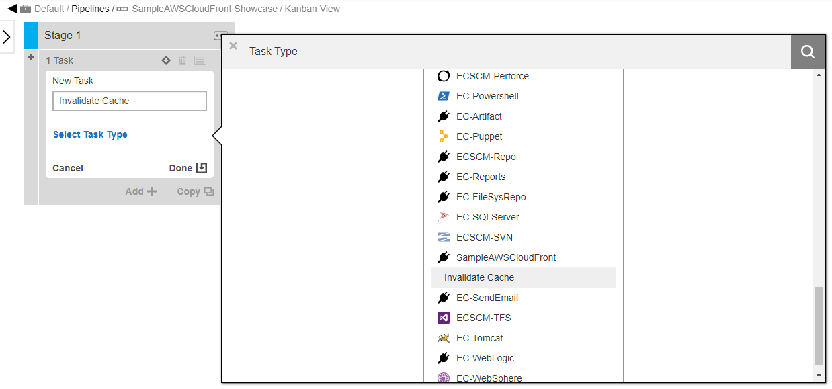The height and width of the screenshot is (389, 832).
Task: Click Add to create another task
Action: coord(141,191)
